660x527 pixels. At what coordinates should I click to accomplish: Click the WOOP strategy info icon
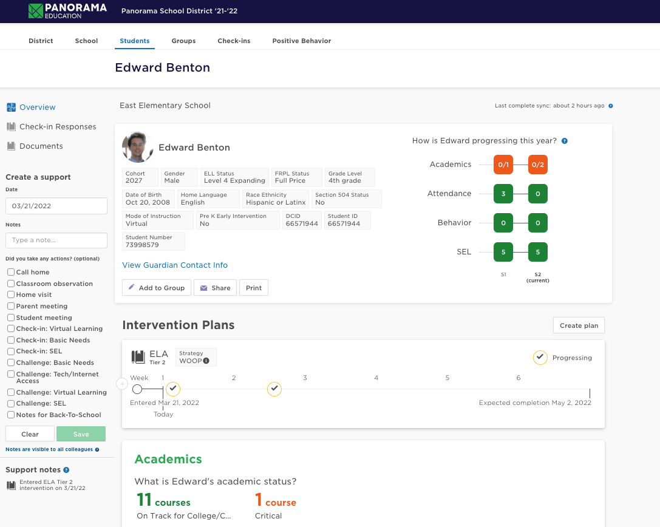(x=206, y=361)
